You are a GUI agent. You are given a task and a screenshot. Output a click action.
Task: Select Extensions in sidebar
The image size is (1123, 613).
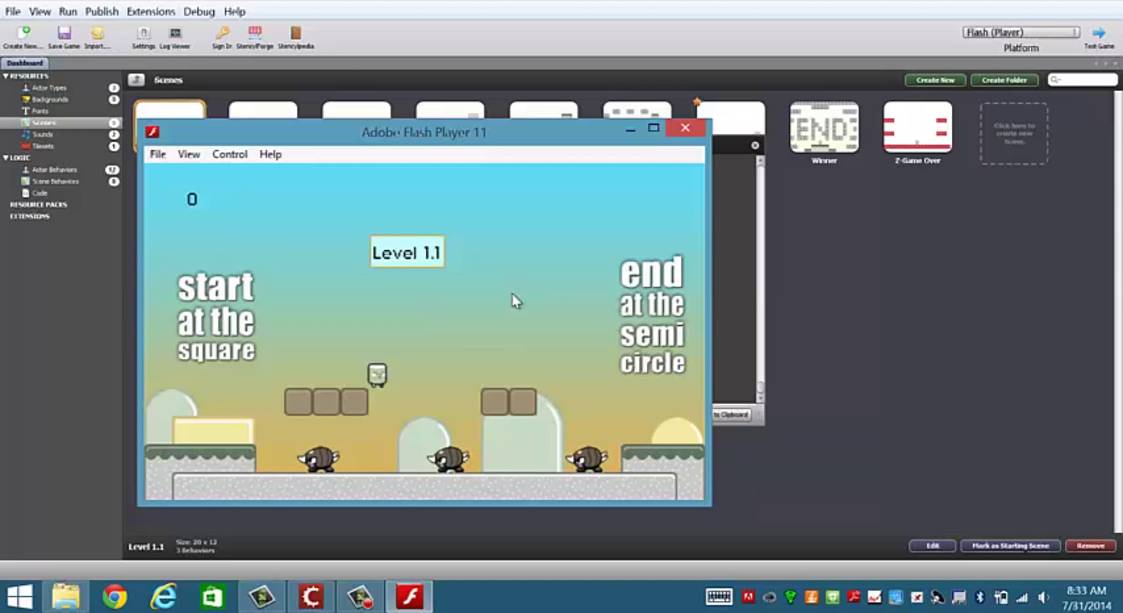tap(29, 216)
